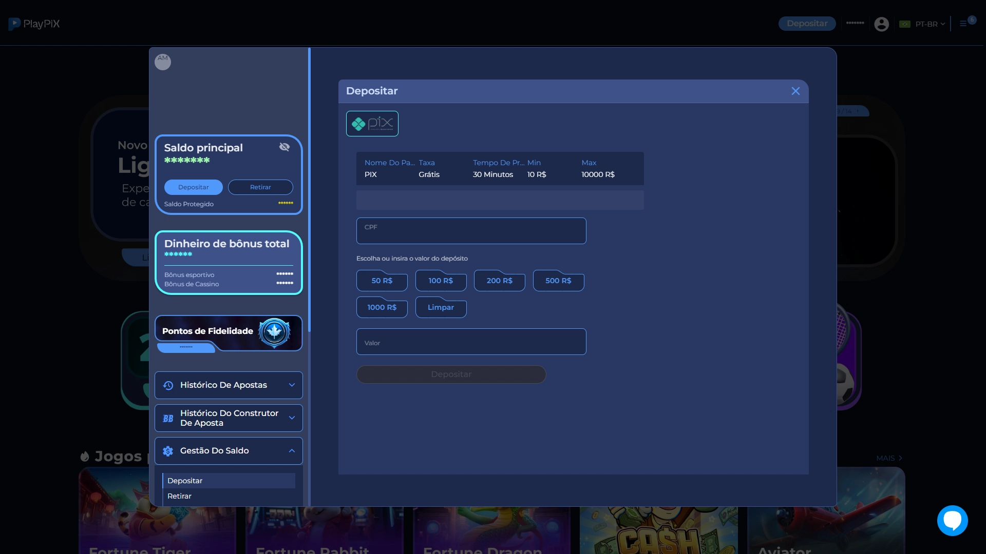
Task: Click the AM profile avatar circle
Action: pos(163,62)
